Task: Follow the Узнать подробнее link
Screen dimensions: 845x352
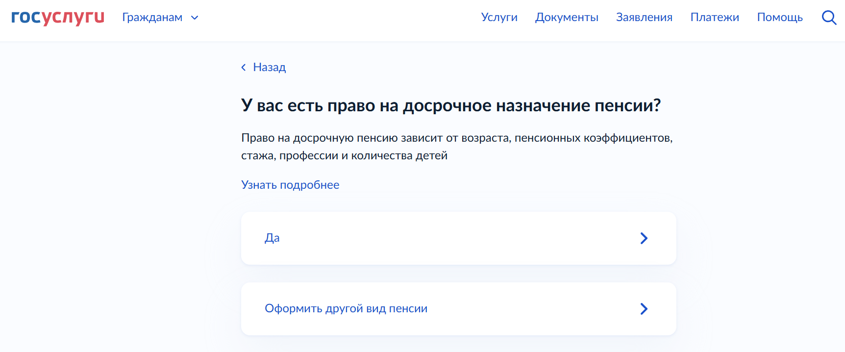Action: click(290, 185)
